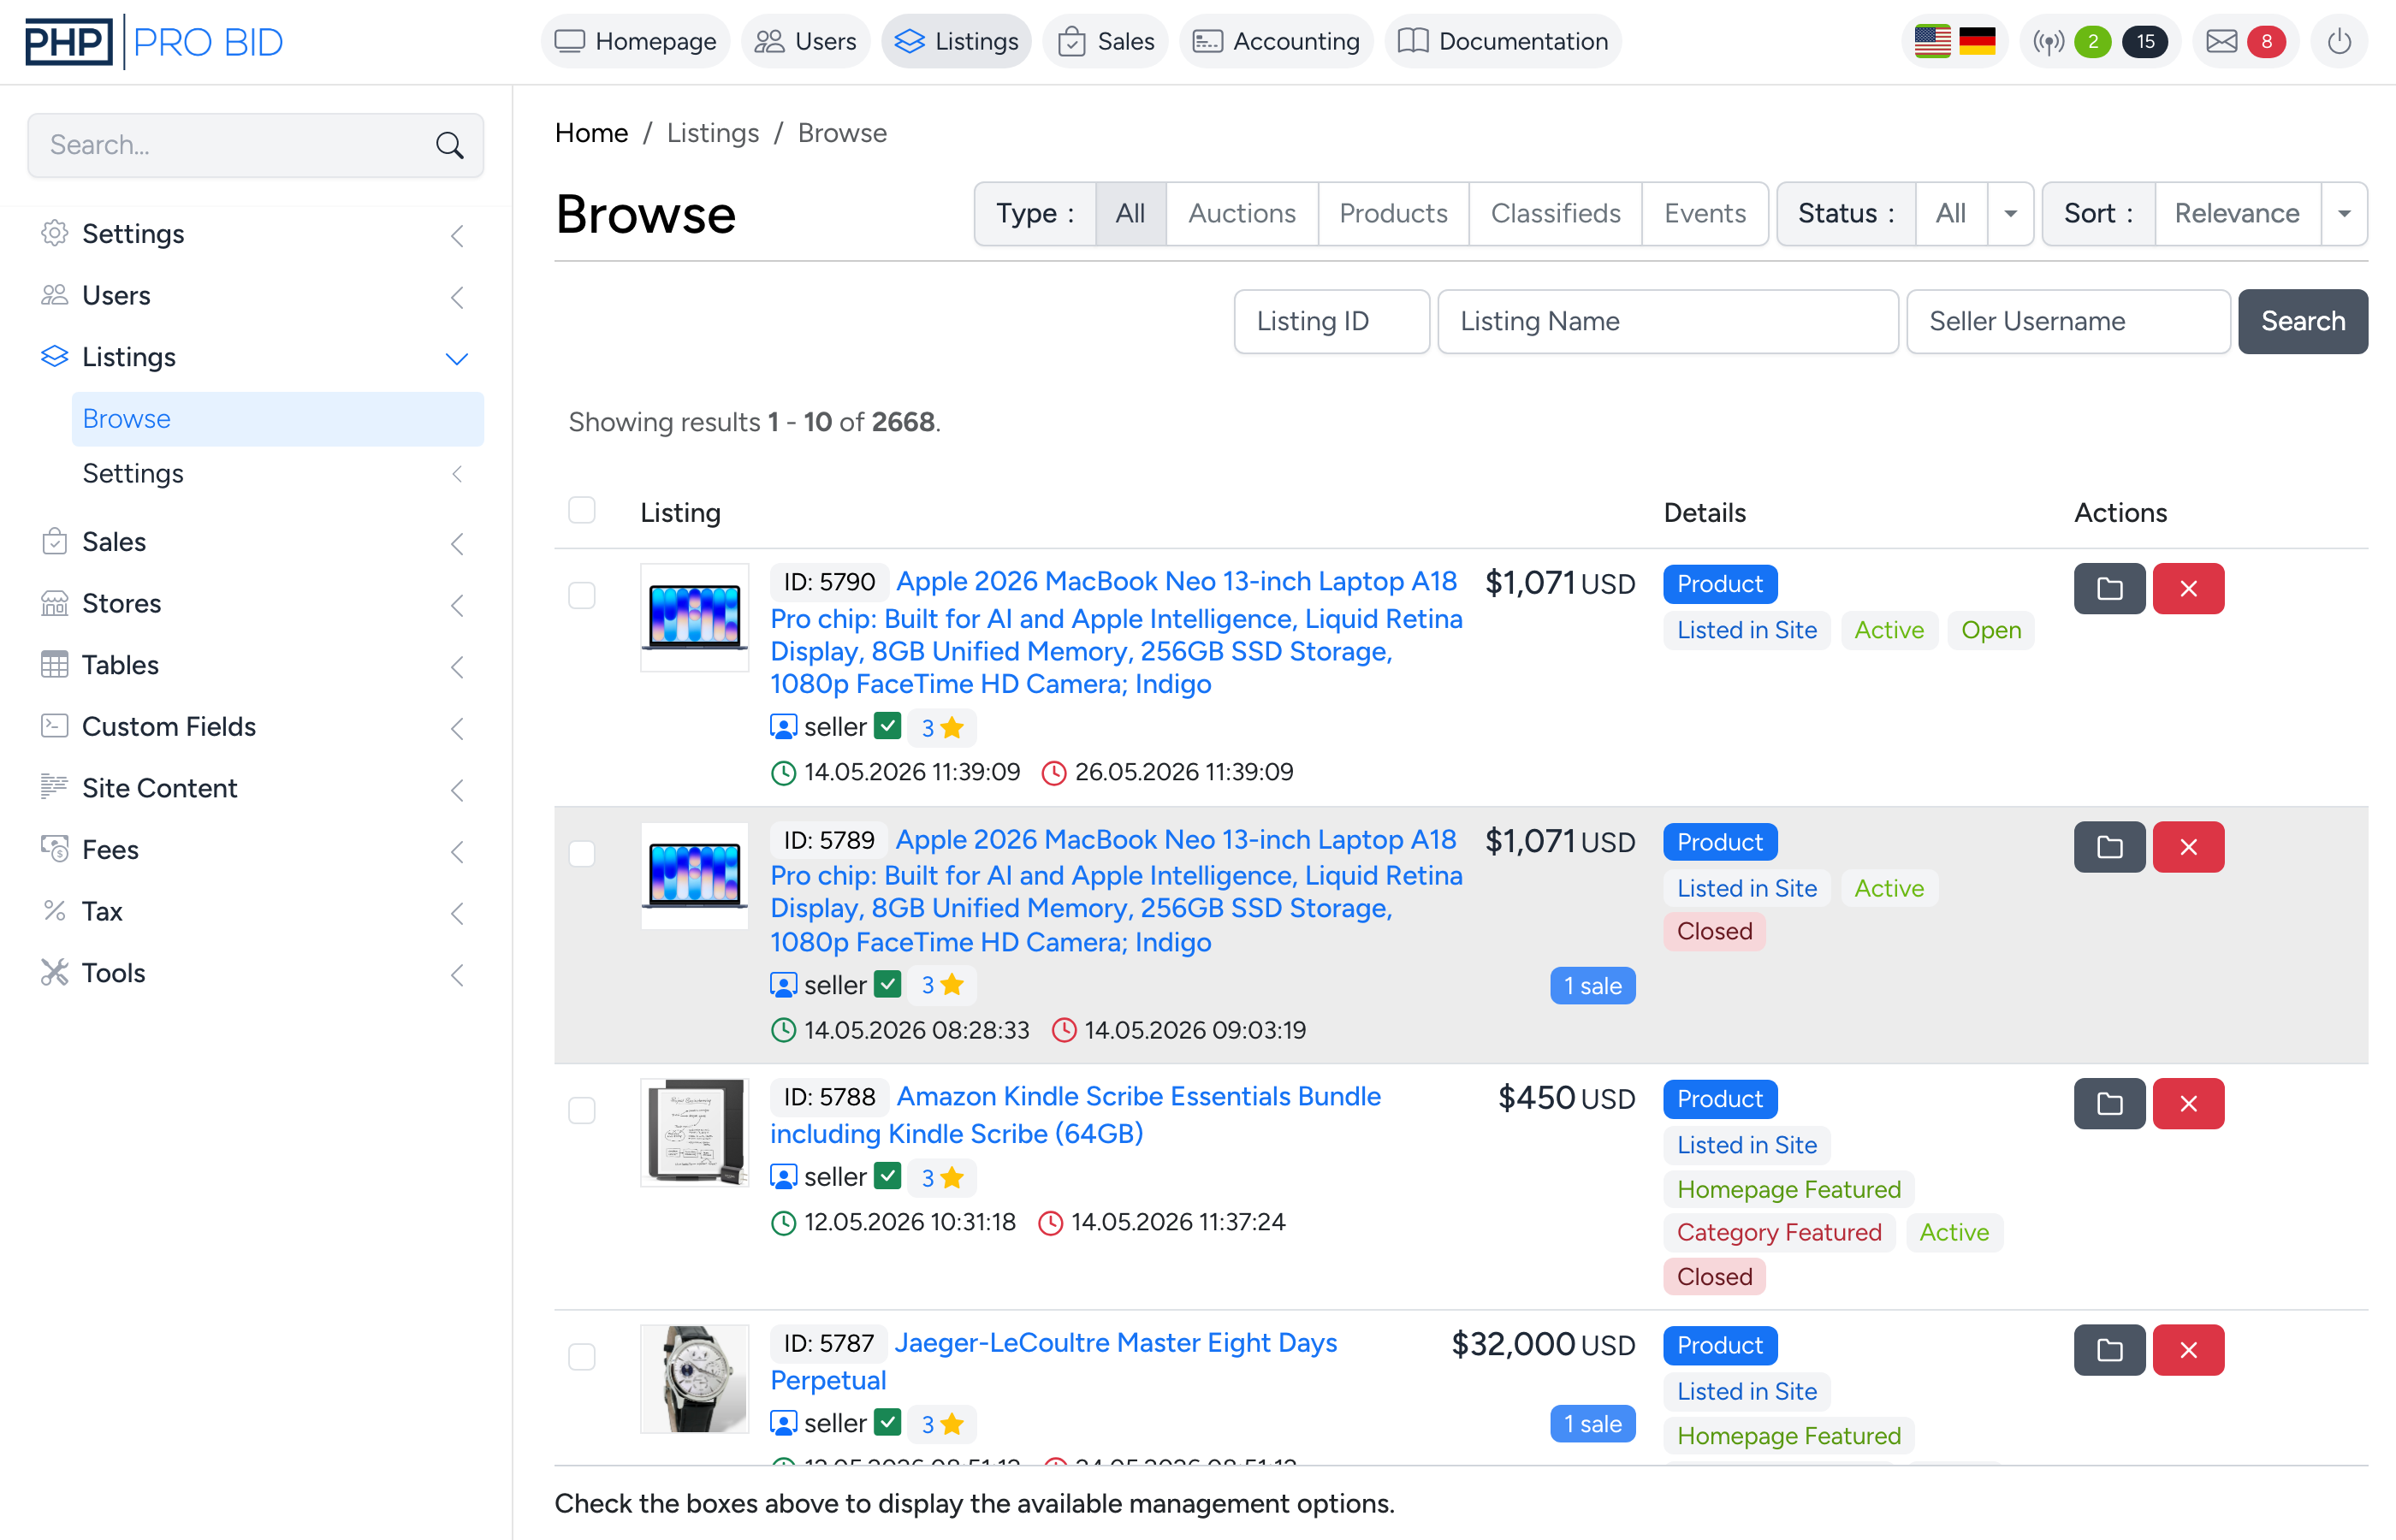Open the Status filter dropdown arrow
Image resolution: width=2396 pixels, height=1540 pixels.
tap(2010, 214)
